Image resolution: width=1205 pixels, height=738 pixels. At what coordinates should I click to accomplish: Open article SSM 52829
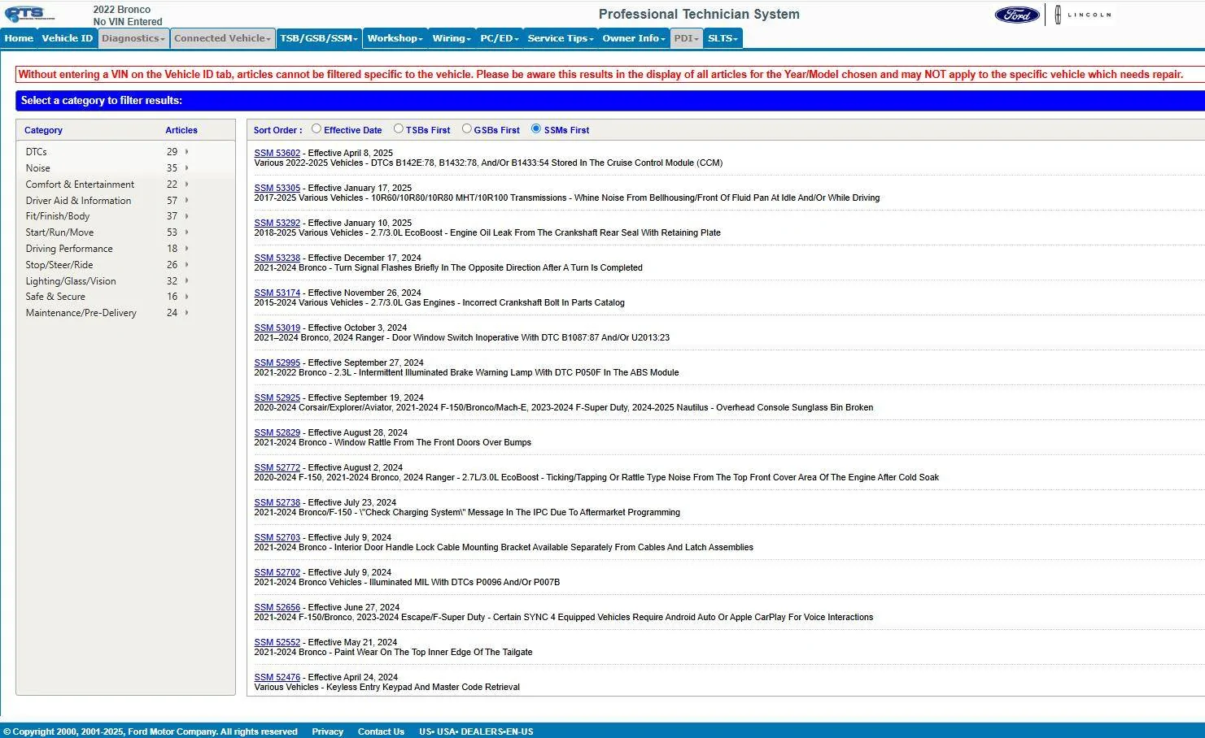coord(277,432)
